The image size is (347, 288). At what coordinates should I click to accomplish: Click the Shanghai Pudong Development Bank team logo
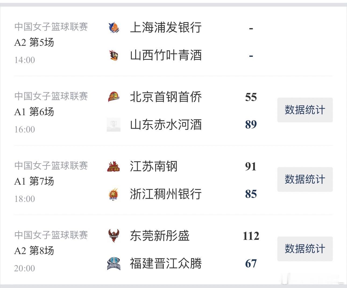(114, 27)
